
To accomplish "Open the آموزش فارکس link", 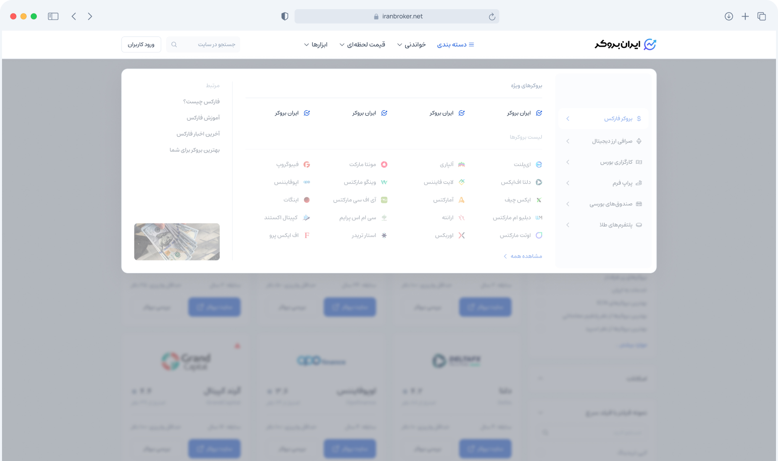I will pos(203,118).
